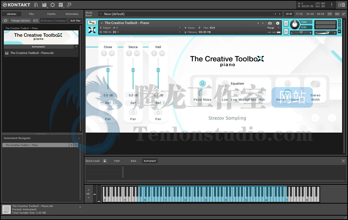Toggle AUX sends in rack header
The image size is (348, 220).
coord(337,14)
